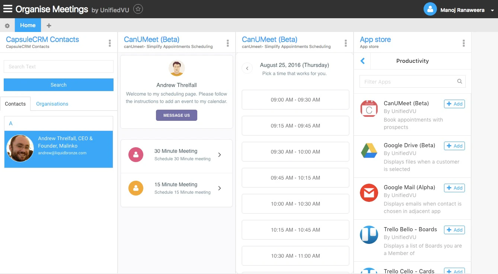The image size is (498, 274).
Task: Expand 30 Minute Meeting chevron arrow
Action: 220,155
